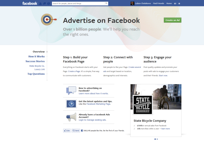Select the second carousel dot
Image resolution: width=204 pixels, height=142 pixels.
[x=157, y=139]
